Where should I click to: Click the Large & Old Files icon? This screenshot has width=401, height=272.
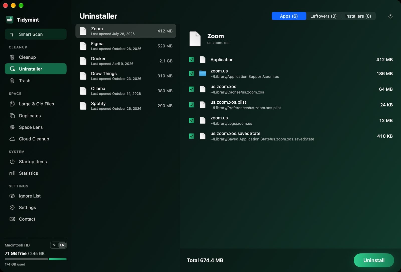[x=12, y=104]
